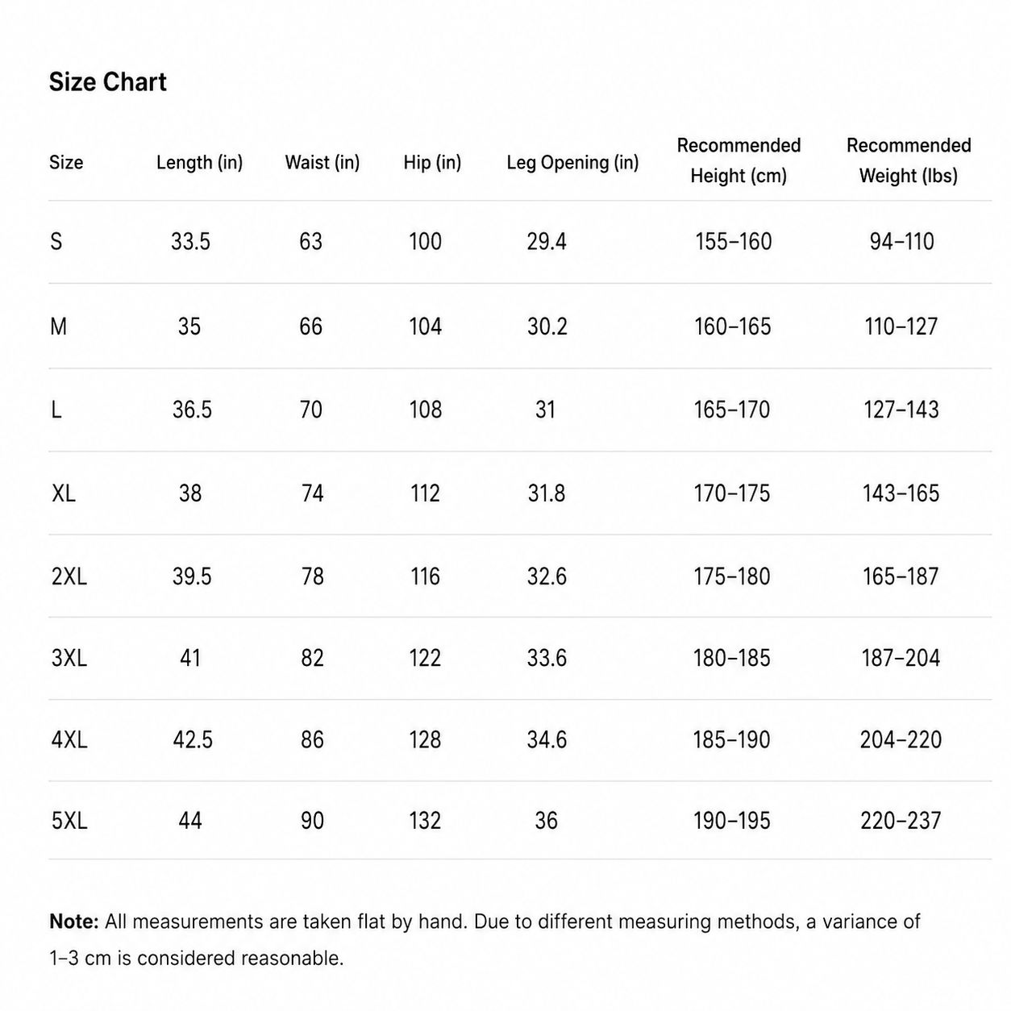Select the Length (in) column header
This screenshot has width=1011, height=1011.
tap(199, 162)
